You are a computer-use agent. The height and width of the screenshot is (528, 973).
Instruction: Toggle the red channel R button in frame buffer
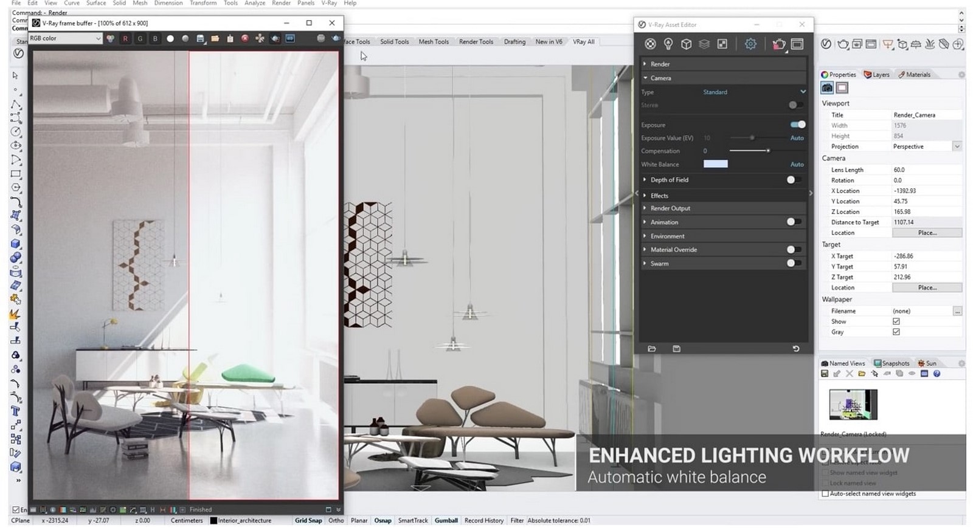pos(125,38)
